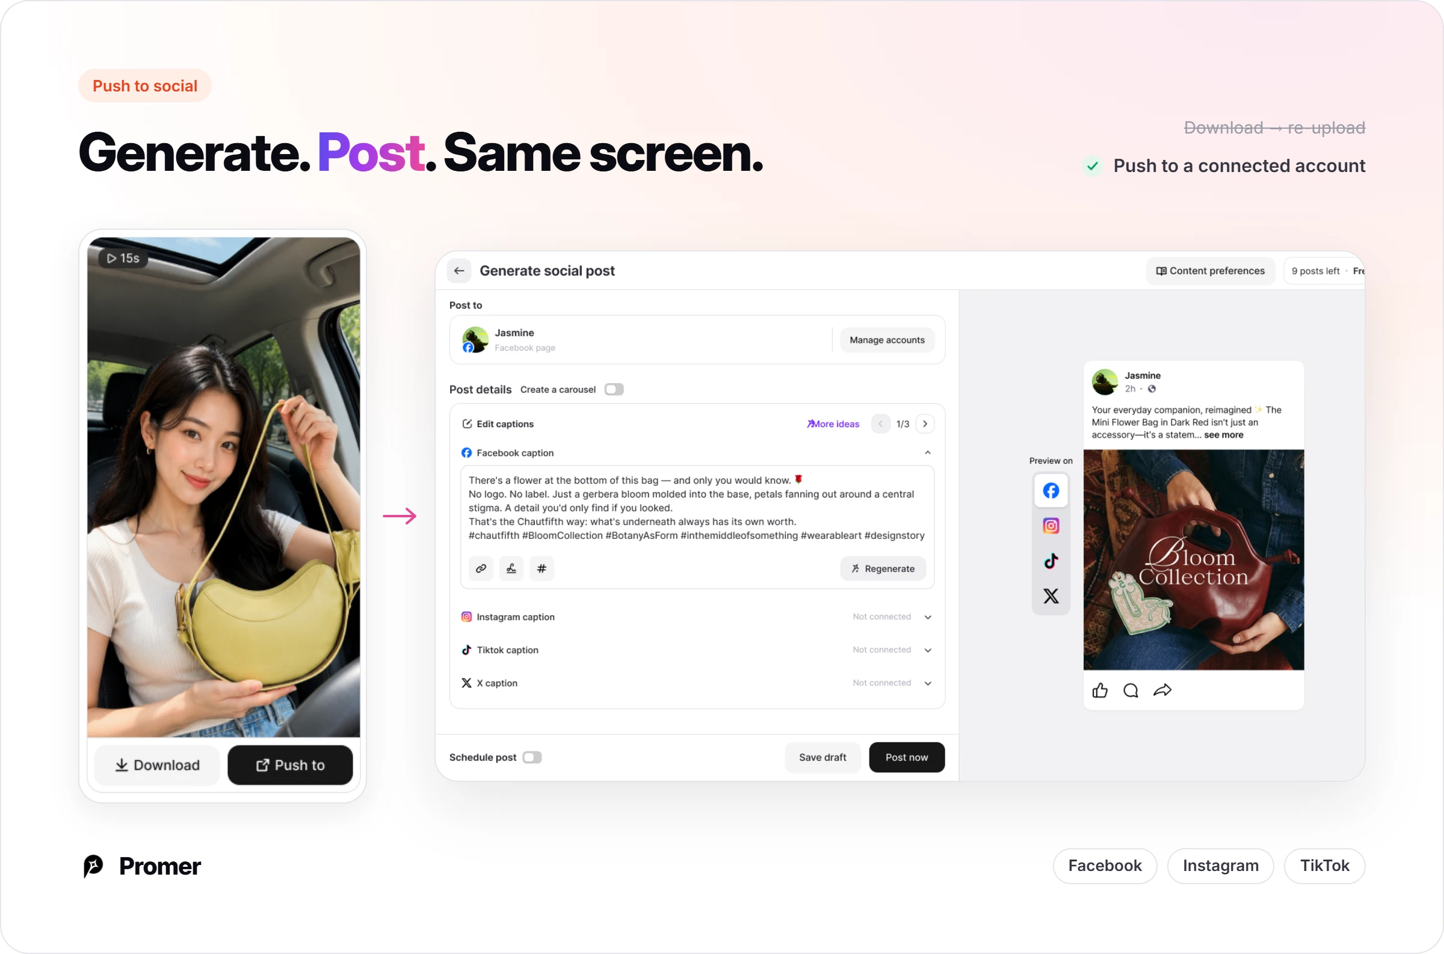
Task: Click More ideas link
Action: (833, 424)
